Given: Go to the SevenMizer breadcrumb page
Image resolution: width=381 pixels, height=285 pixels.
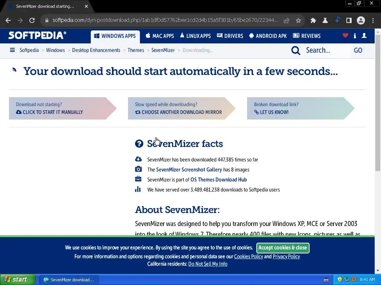Looking at the screenshot, I should click(163, 50).
